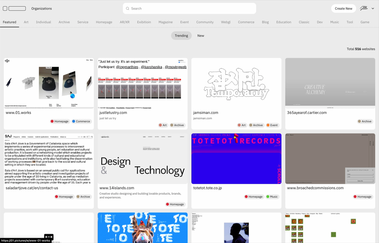This screenshot has height=243, width=379.
Task: Focus the Search input field
Action: pos(189,9)
